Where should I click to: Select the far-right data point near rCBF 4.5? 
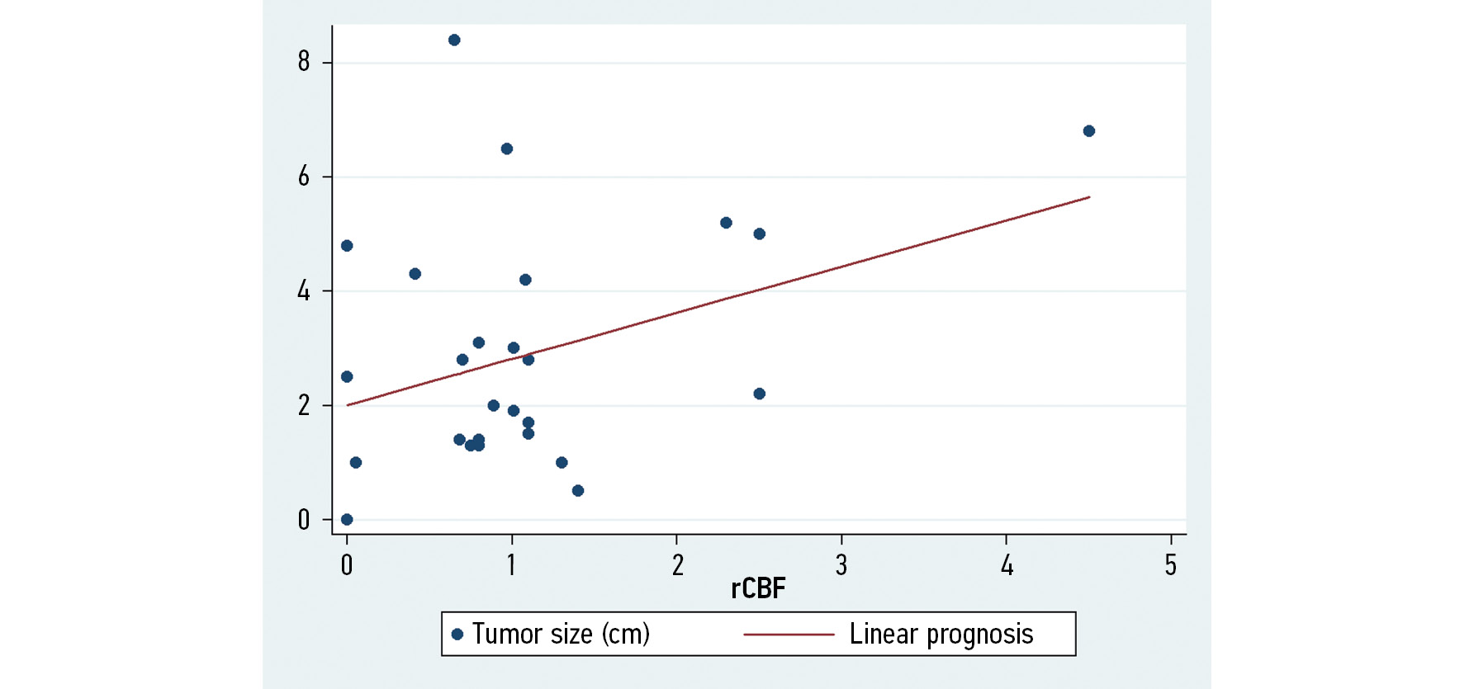coord(1088,131)
